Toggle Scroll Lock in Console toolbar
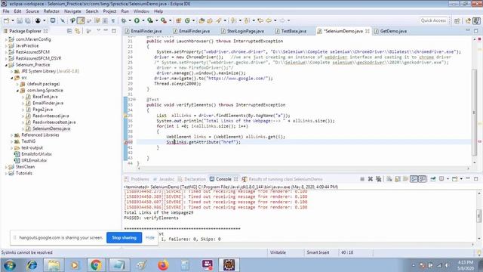 (x=398, y=179)
